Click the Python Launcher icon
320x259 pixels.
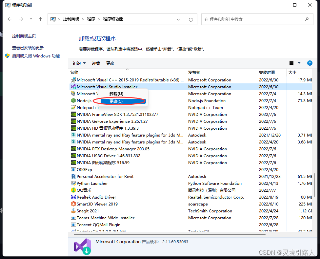[x=73, y=183]
